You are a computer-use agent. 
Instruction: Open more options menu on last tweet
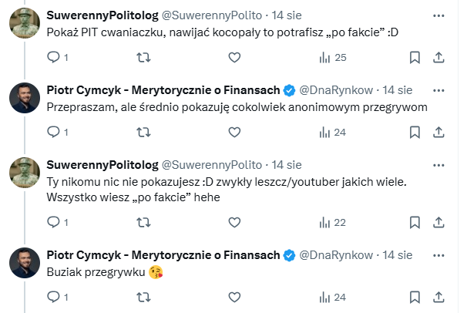[x=438, y=254]
